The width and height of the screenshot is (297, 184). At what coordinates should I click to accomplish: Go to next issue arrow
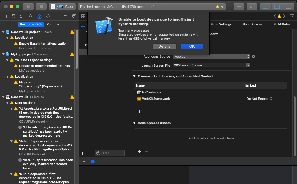point(284,16)
